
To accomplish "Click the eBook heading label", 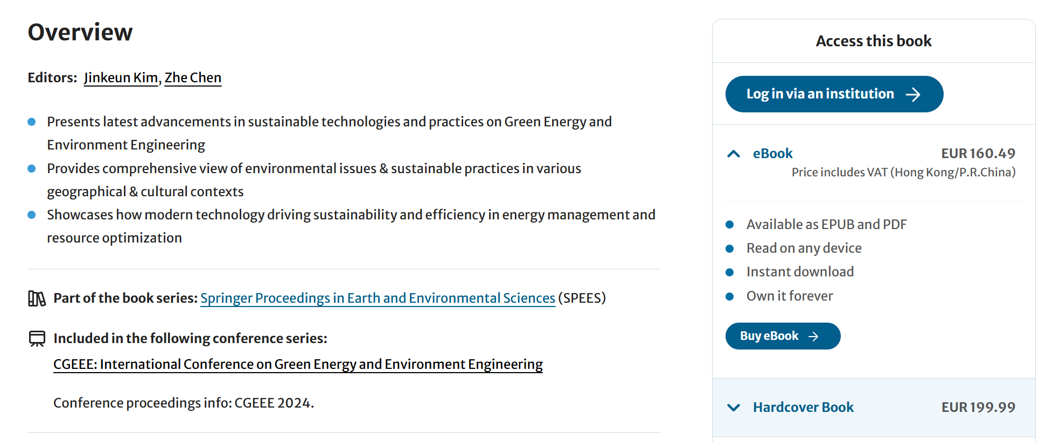I will pyautogui.click(x=772, y=154).
